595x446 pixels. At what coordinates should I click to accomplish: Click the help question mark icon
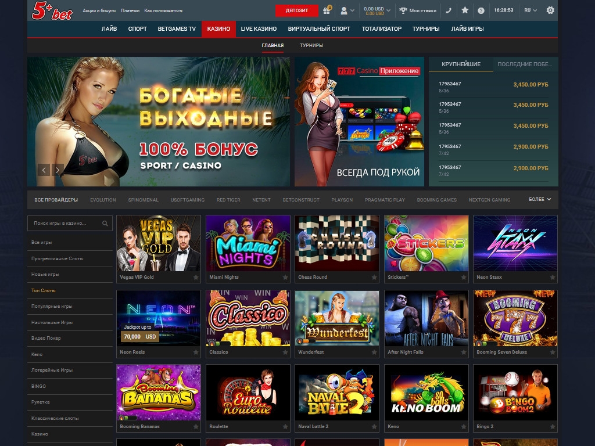click(x=481, y=10)
